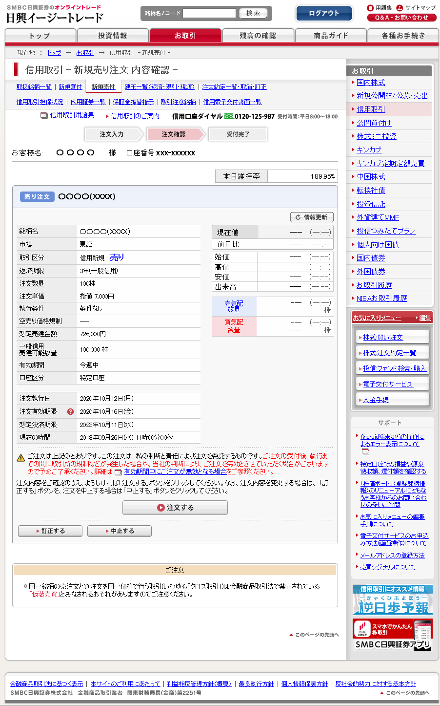Open the SMBC日興証券アプリ banner

pyautogui.click(x=392, y=634)
